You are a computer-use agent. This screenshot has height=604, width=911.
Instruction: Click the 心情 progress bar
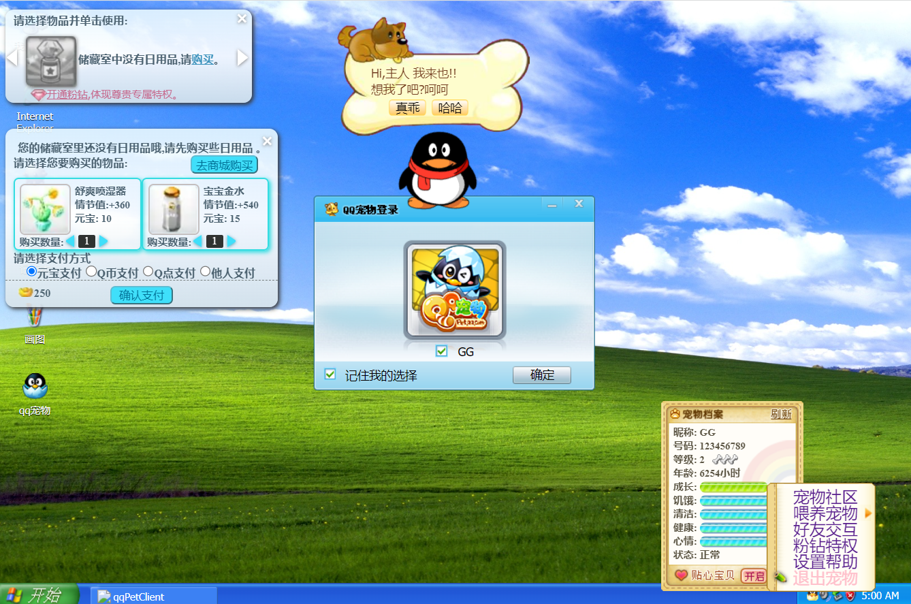734,541
